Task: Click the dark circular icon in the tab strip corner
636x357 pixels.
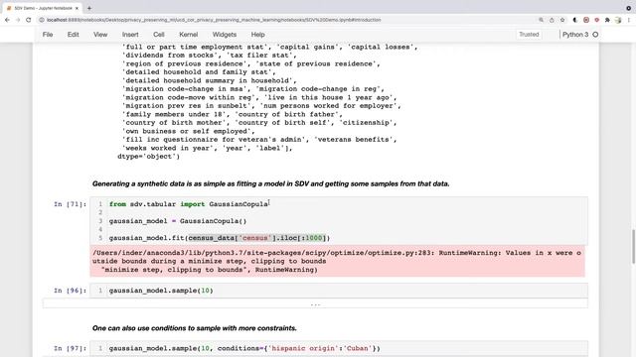Action: [x=629, y=8]
